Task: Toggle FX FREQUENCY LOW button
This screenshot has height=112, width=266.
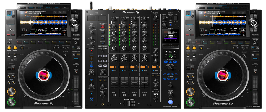Action: coord(166,61)
